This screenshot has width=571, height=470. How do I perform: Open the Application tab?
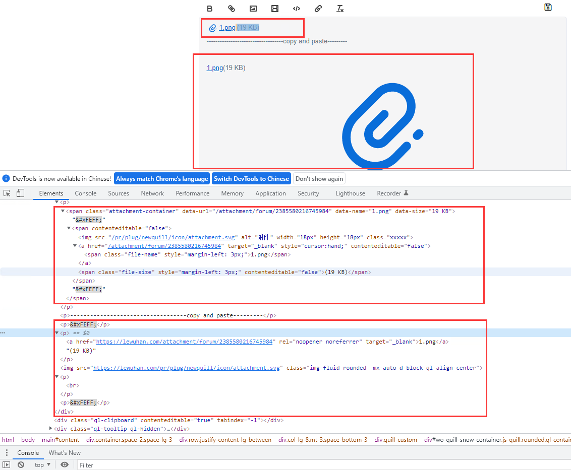point(270,193)
